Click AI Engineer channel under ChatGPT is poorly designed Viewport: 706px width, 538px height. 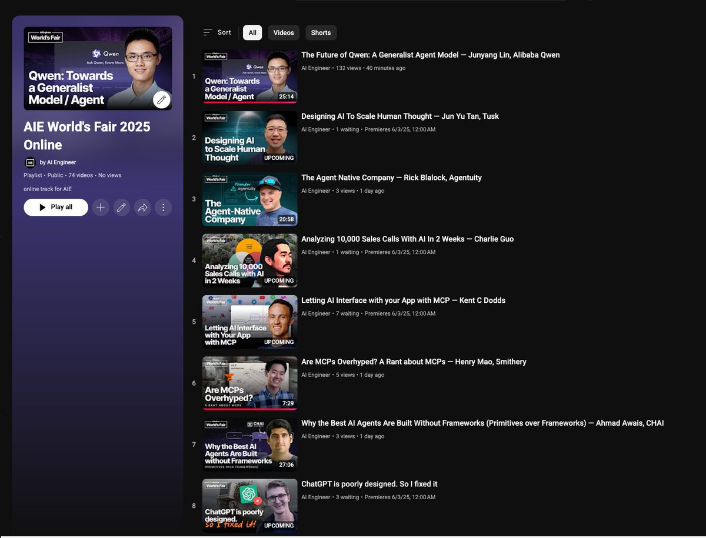[316, 497]
